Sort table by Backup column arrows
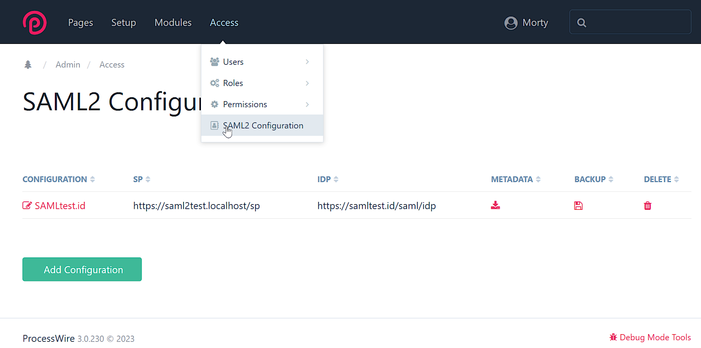Viewport: 701px width, 348px height. pyautogui.click(x=611, y=179)
